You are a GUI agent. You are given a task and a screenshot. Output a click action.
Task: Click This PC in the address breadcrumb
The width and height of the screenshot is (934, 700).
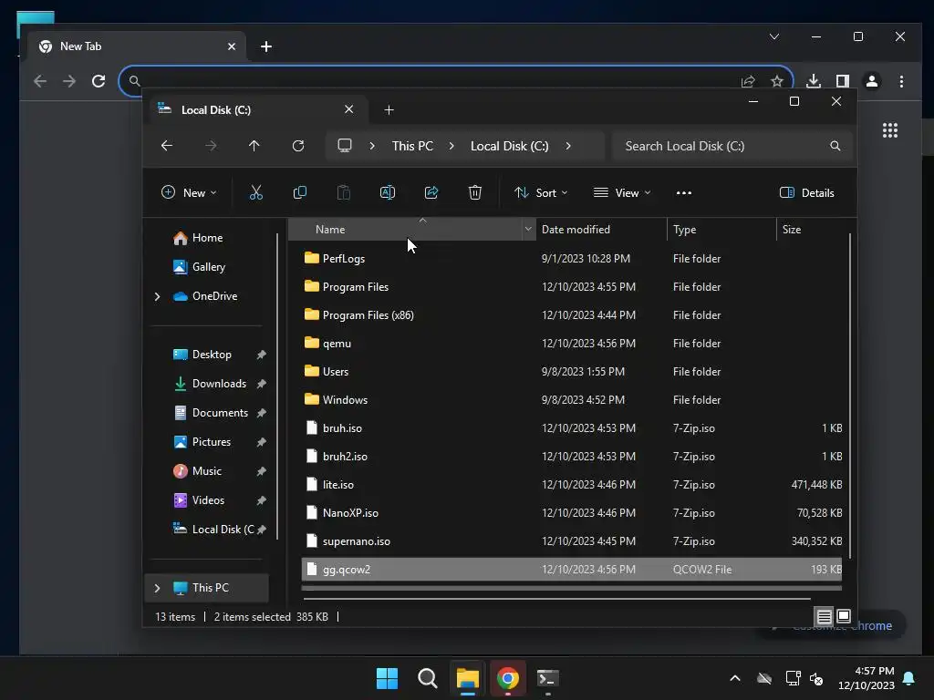tap(412, 146)
